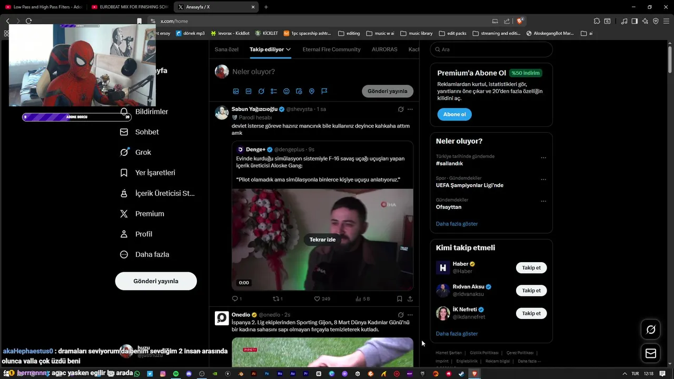Bookmark Sabun Yağızcıoğlu's post
The width and height of the screenshot is (674, 379).
[400, 298]
